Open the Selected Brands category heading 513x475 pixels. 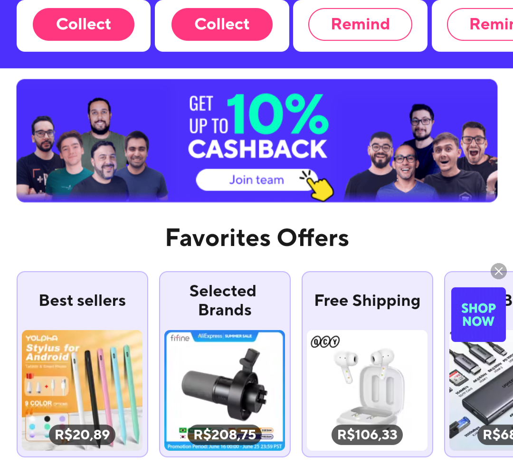[x=224, y=300]
